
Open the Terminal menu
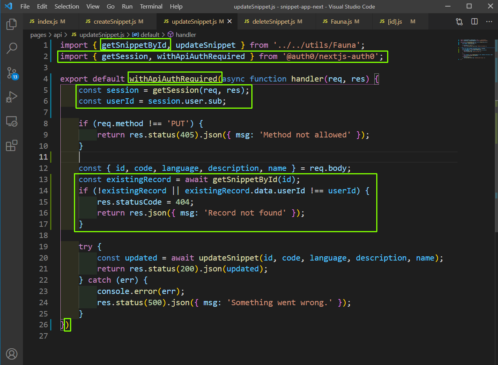click(x=151, y=6)
